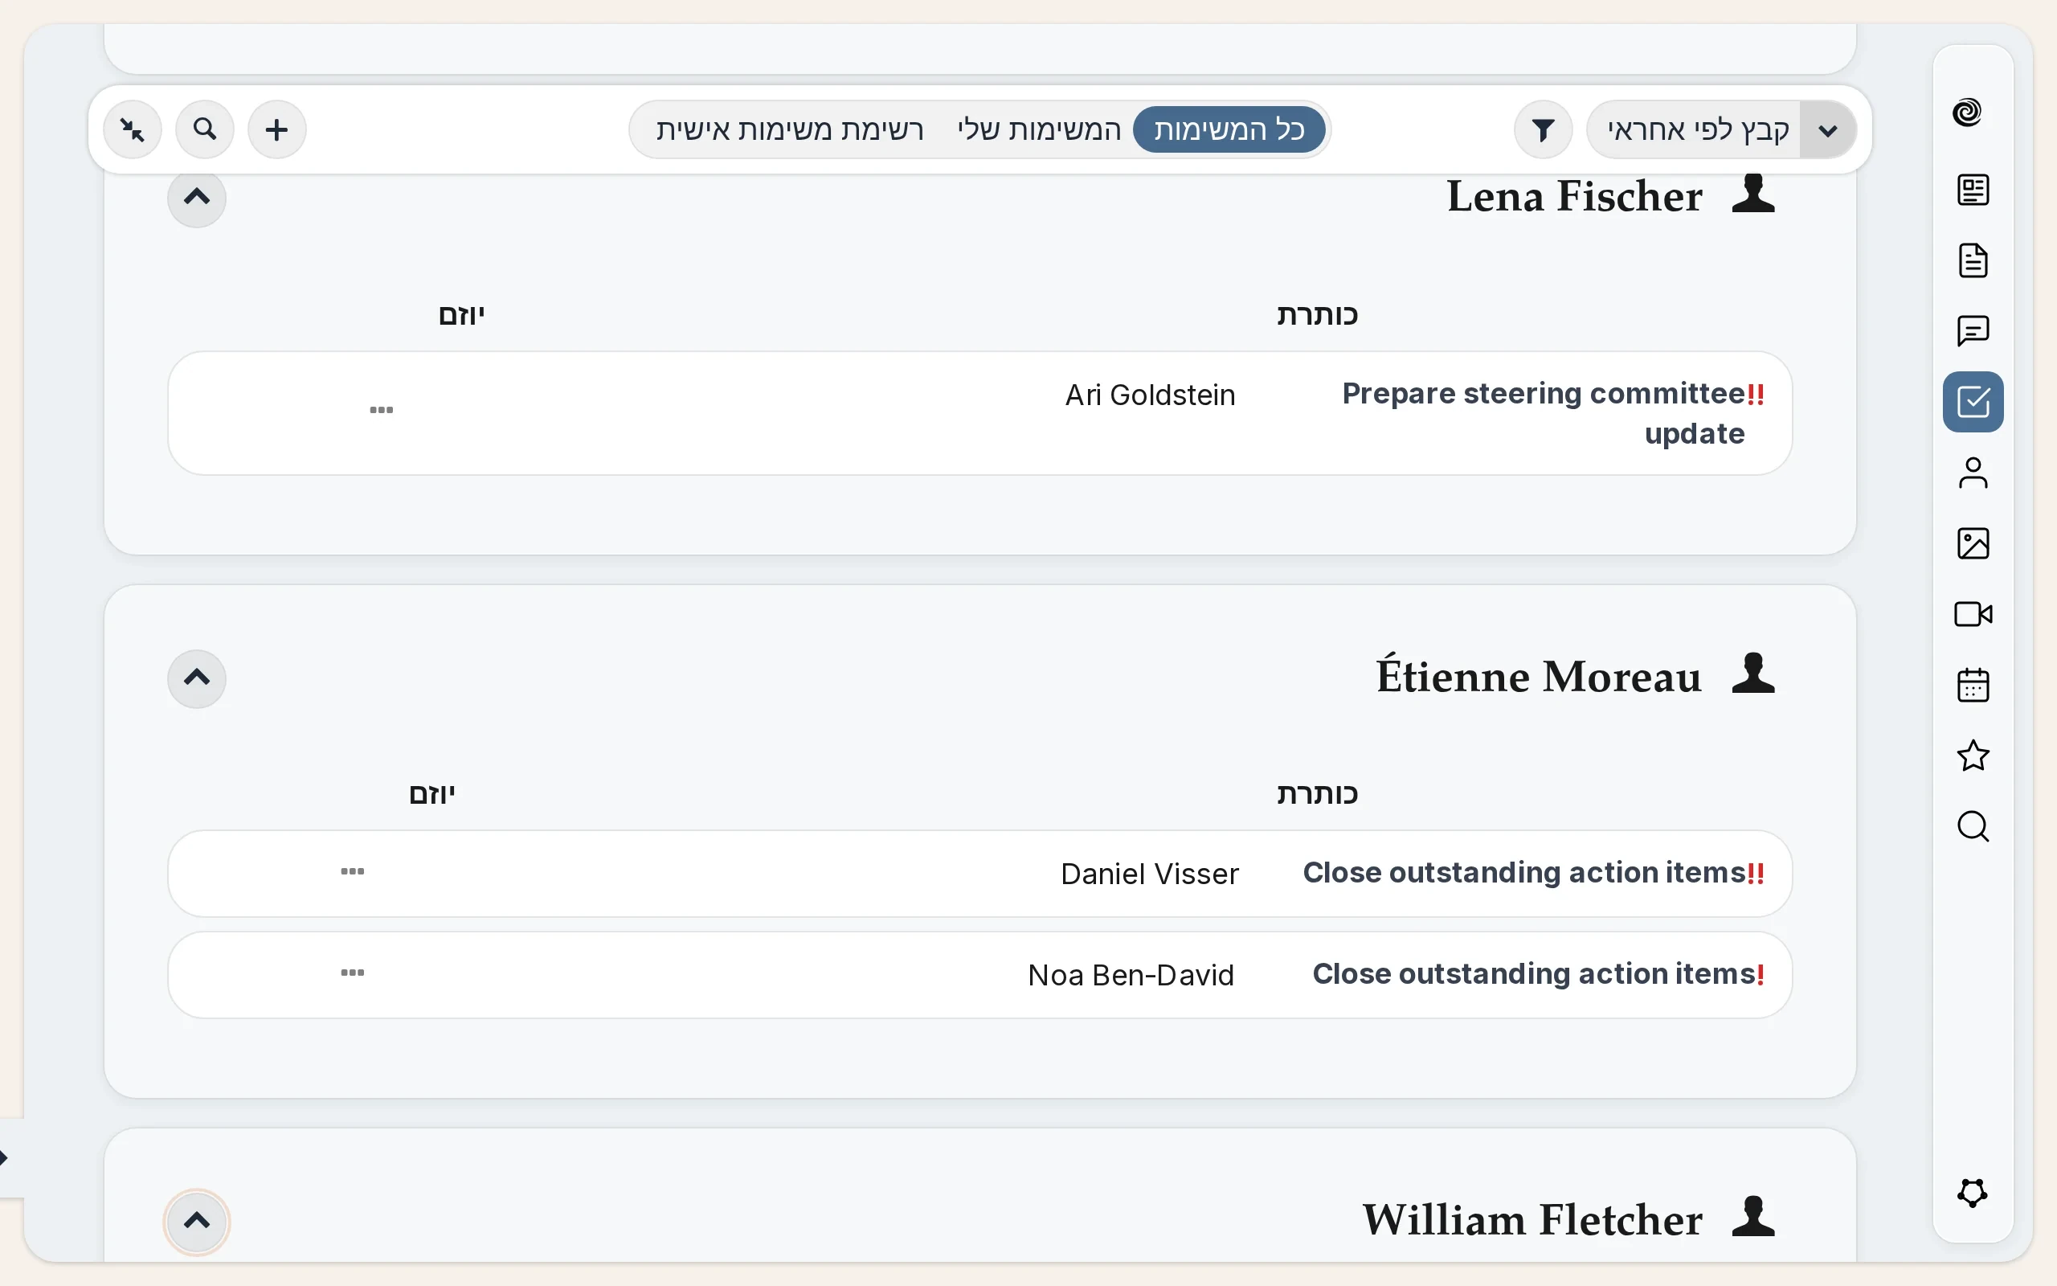Click Étienne Moreau's user avatar icon
The image size is (2057, 1286).
[x=1752, y=674]
